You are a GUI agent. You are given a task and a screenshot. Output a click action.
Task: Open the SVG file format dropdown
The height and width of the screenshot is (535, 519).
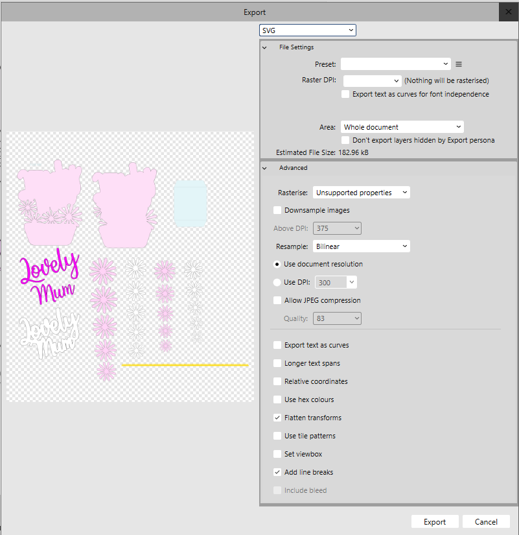[308, 30]
